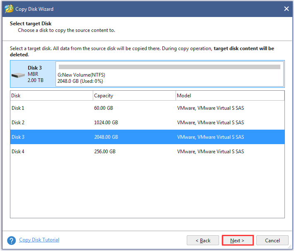This screenshot has width=294, height=251.
Task: Select the highlighted Disk 3 row
Action: [x=147, y=137]
